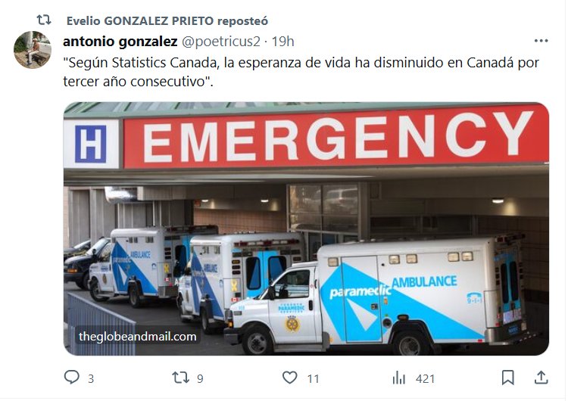Visit the @poetricus2 handle
The width and height of the screenshot is (568, 401).
[x=221, y=42]
